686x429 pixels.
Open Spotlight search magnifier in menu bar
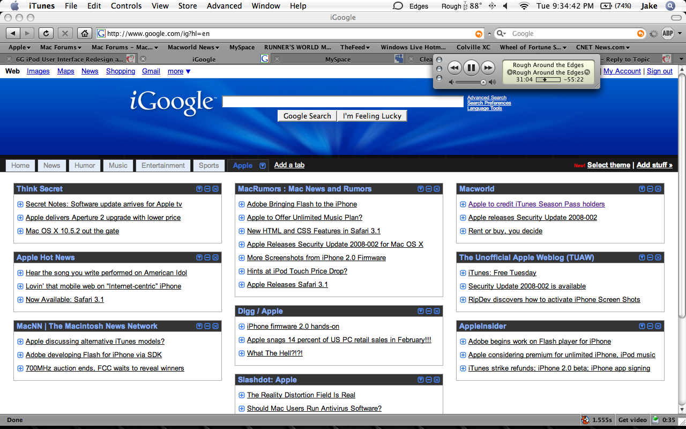(671, 6)
